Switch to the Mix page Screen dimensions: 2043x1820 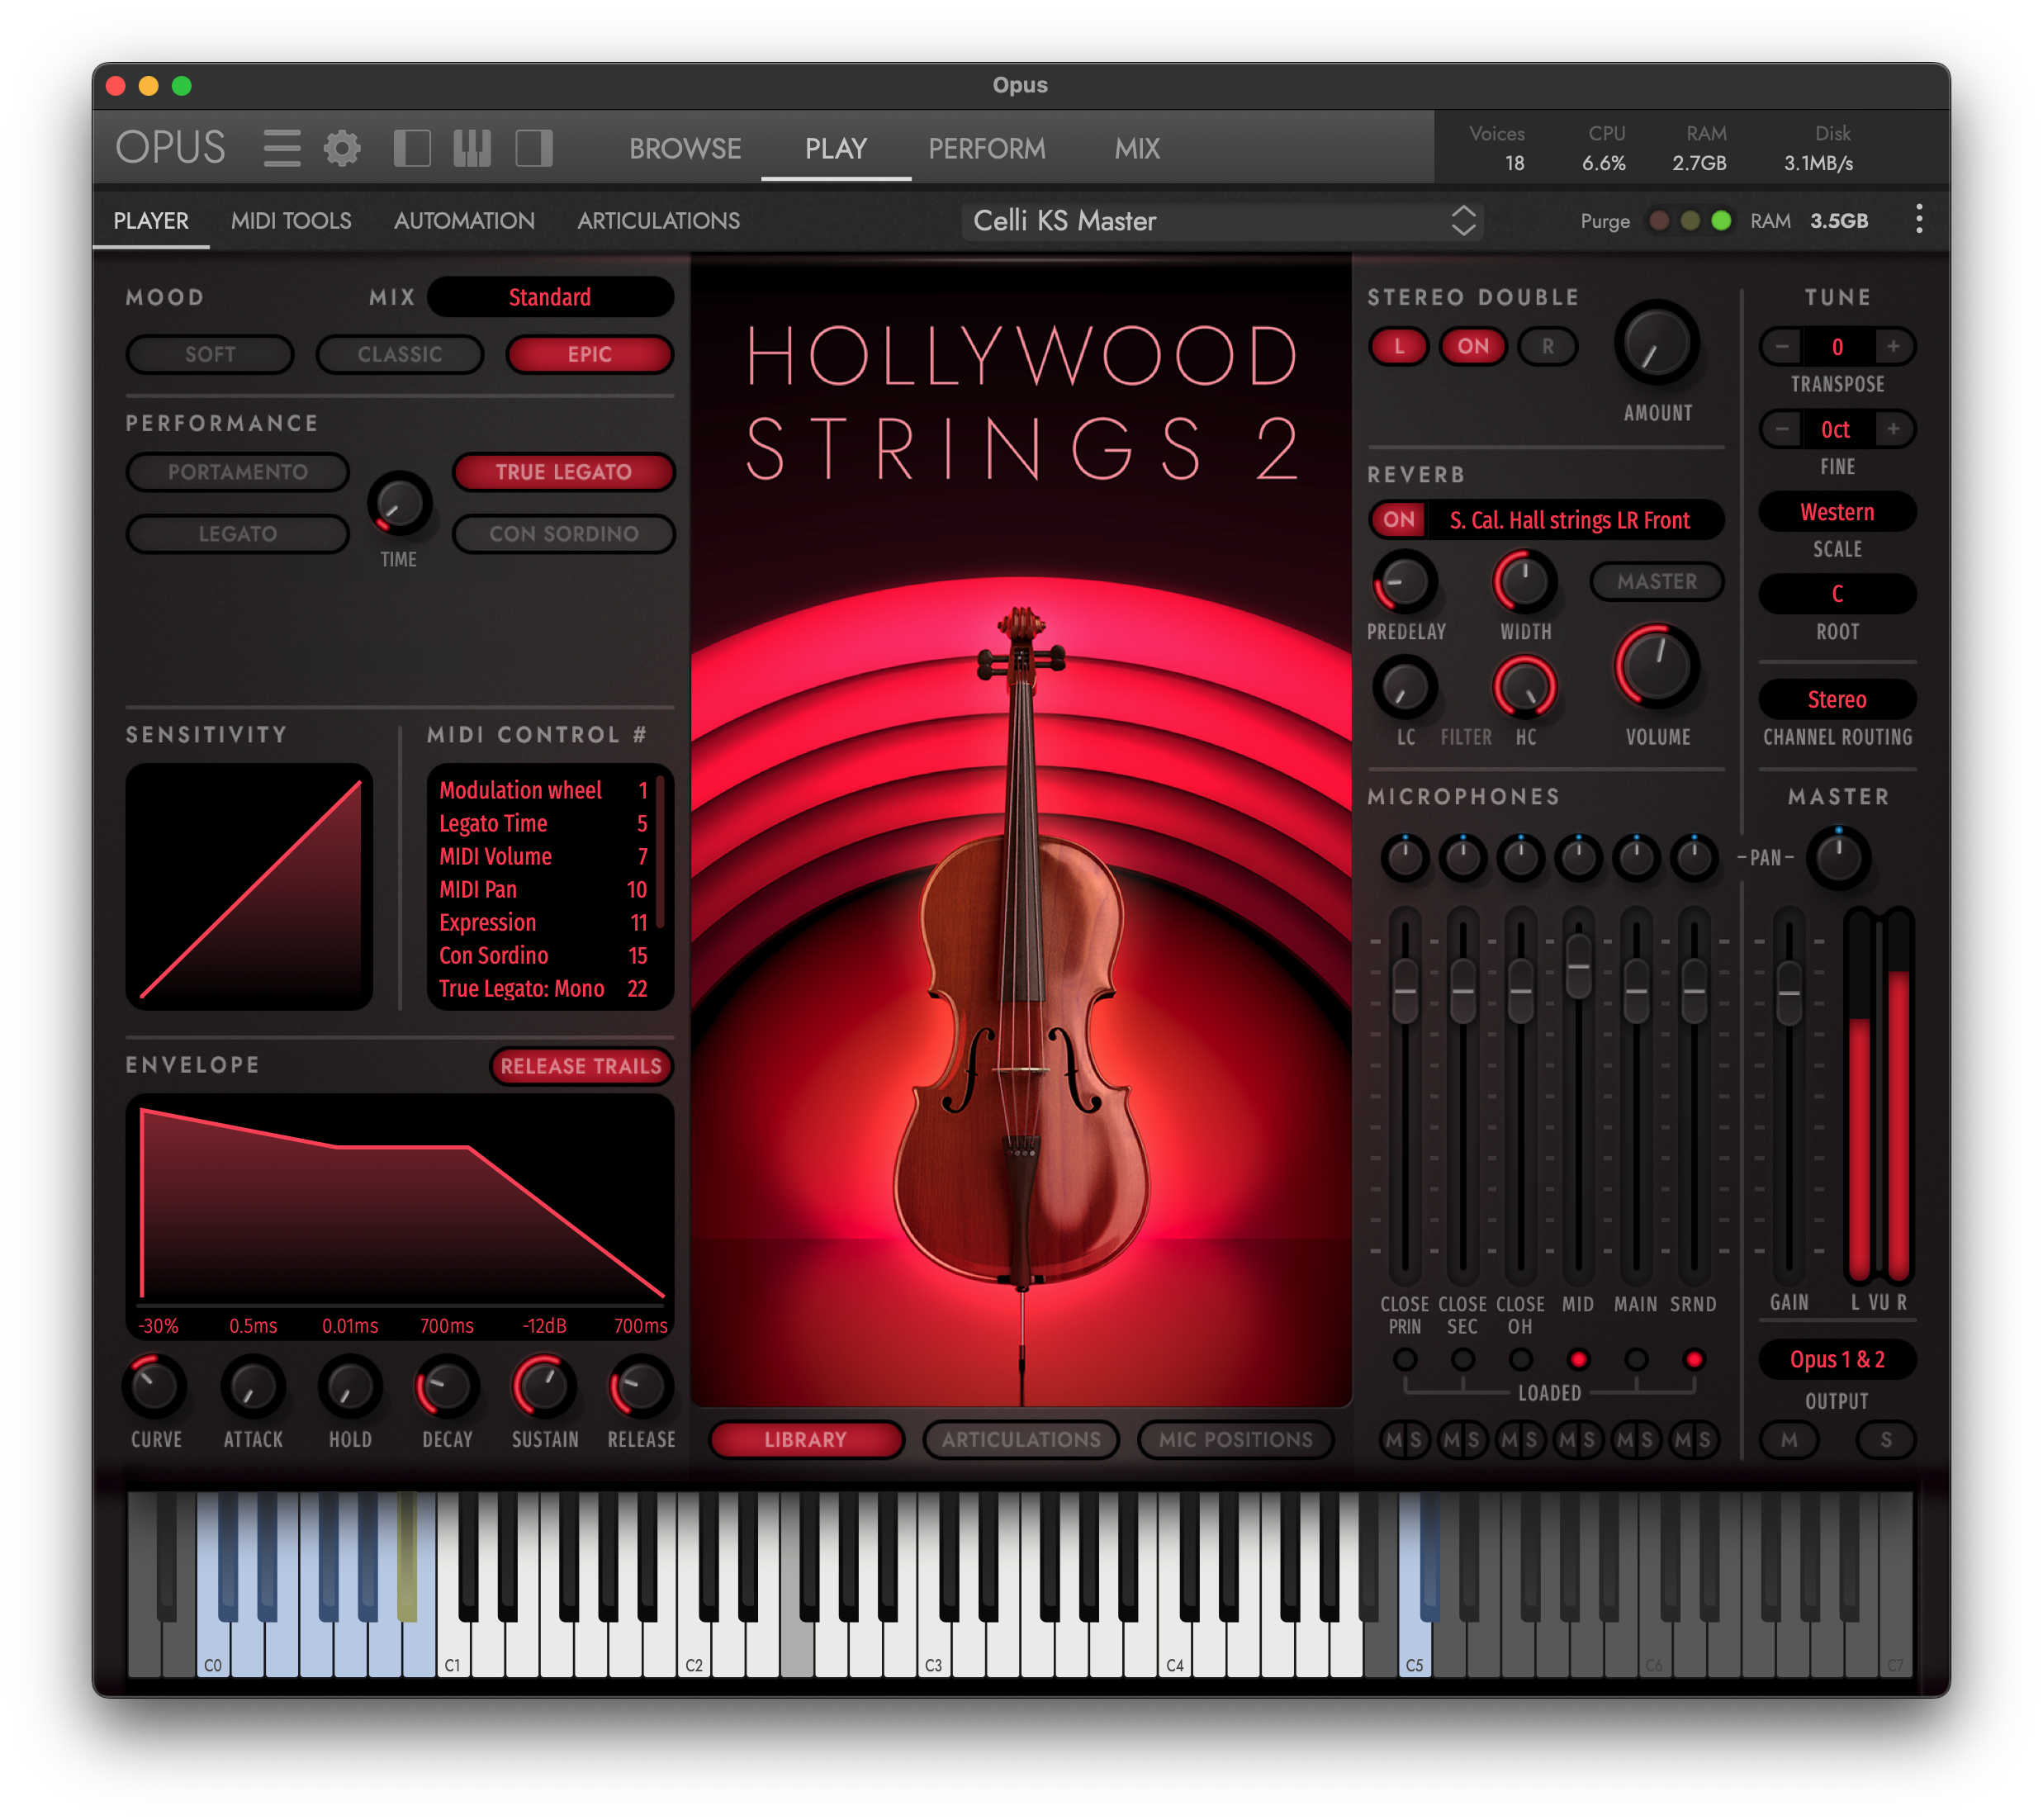[1137, 149]
